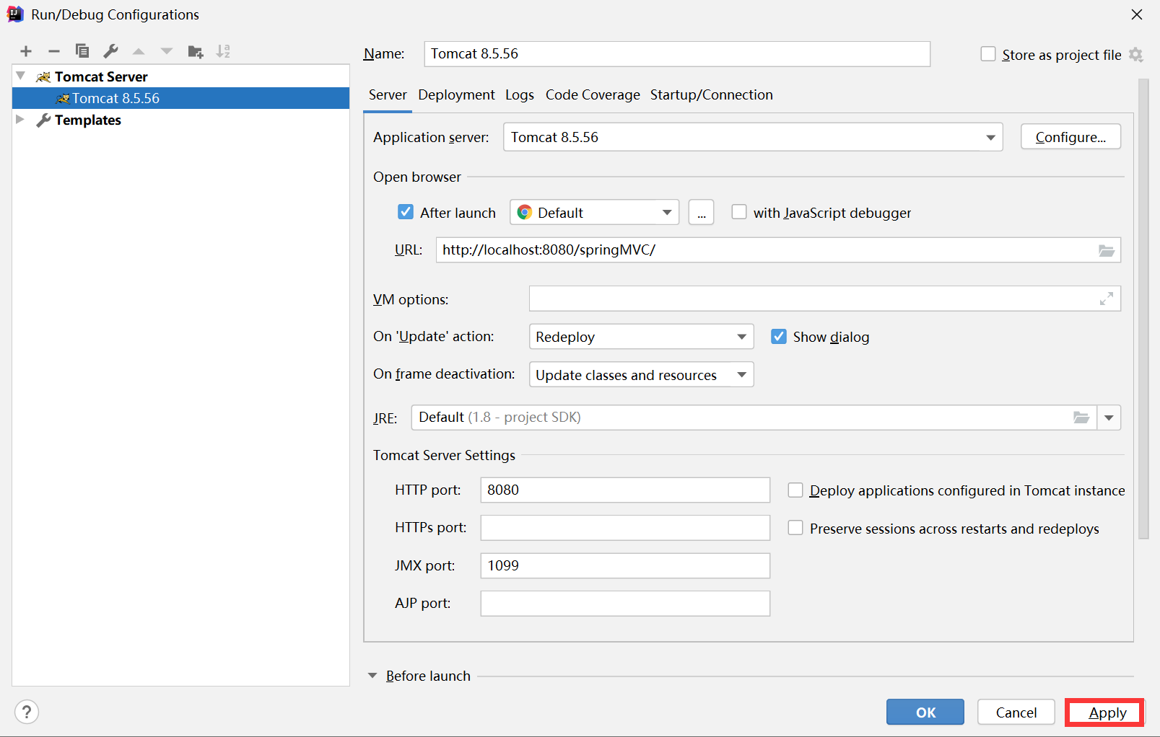This screenshot has width=1160, height=737.
Task: Click the browser ellipsis button
Action: (701, 212)
